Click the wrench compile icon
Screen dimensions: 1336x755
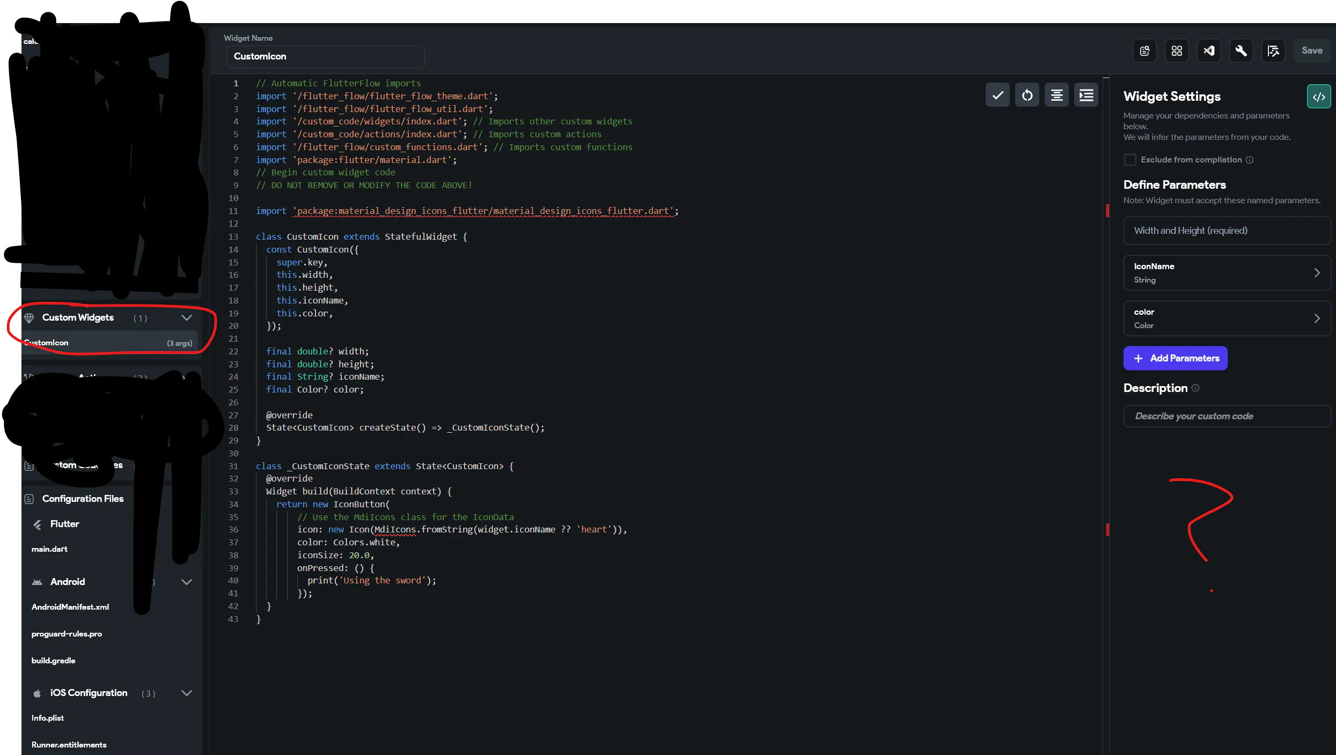1241,51
